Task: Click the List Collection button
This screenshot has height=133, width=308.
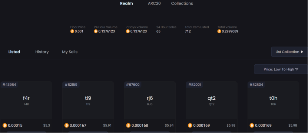Action: [289, 52]
